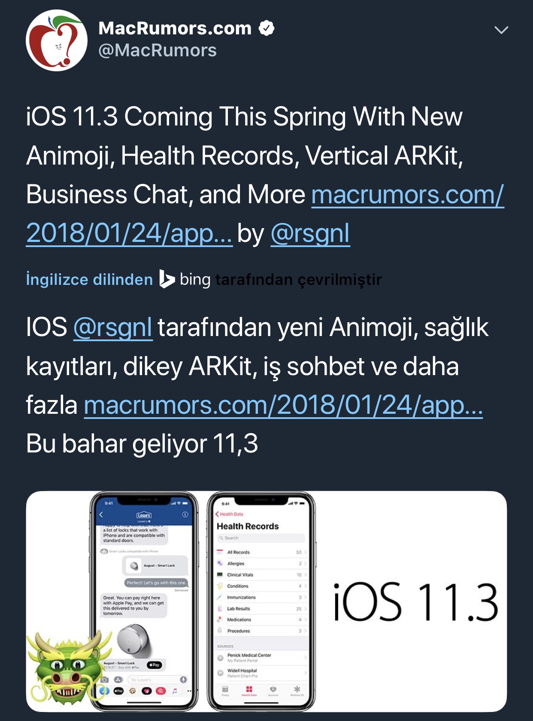The image size is (533, 721).
Task: Expand the tweet options chevron
Action: click(x=501, y=30)
